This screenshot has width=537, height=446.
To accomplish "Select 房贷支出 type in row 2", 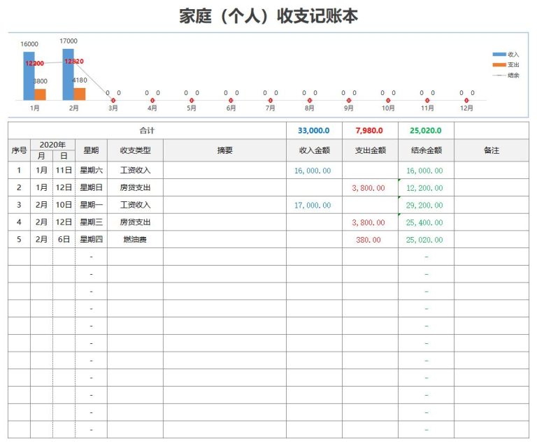I will [x=135, y=187].
